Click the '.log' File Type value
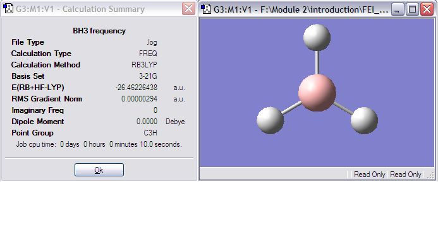The height and width of the screenshot is (252, 438). (x=152, y=42)
